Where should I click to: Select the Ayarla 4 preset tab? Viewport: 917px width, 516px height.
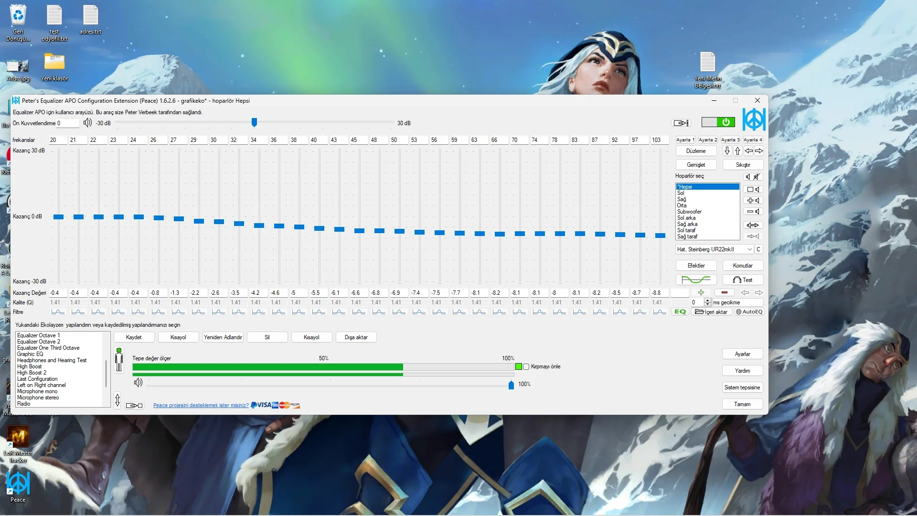(x=753, y=140)
